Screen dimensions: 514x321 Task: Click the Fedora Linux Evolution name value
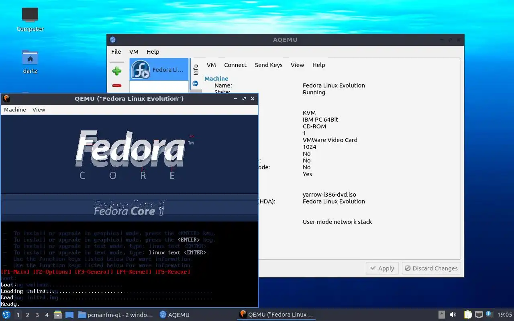point(334,85)
